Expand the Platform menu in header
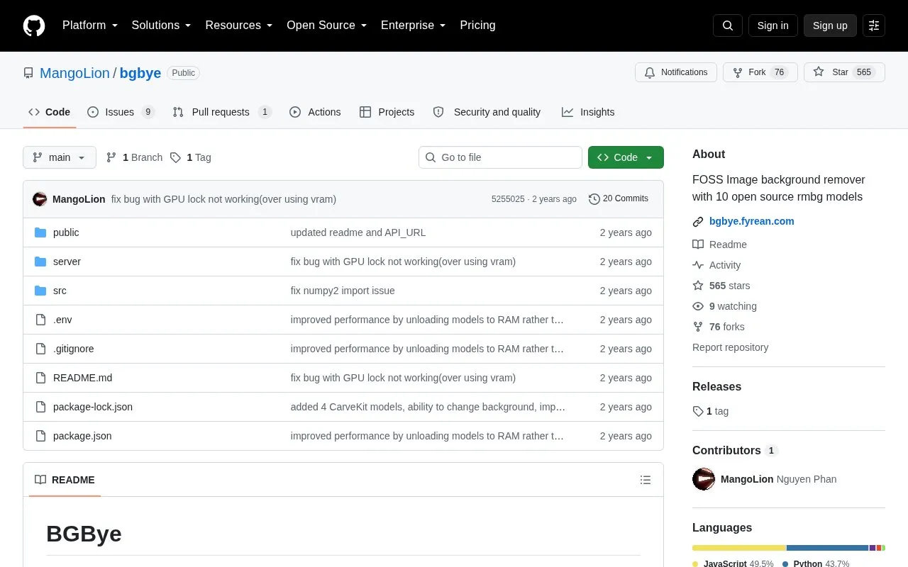 90,26
